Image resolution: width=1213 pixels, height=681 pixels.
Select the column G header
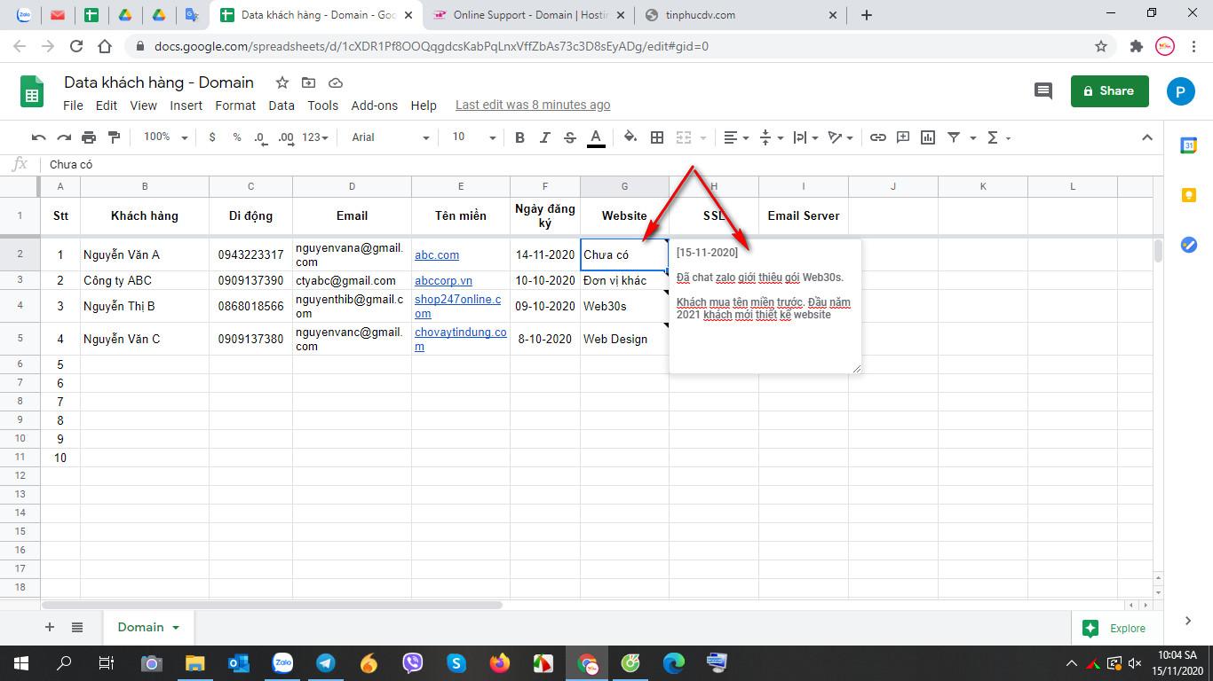pyautogui.click(x=624, y=186)
